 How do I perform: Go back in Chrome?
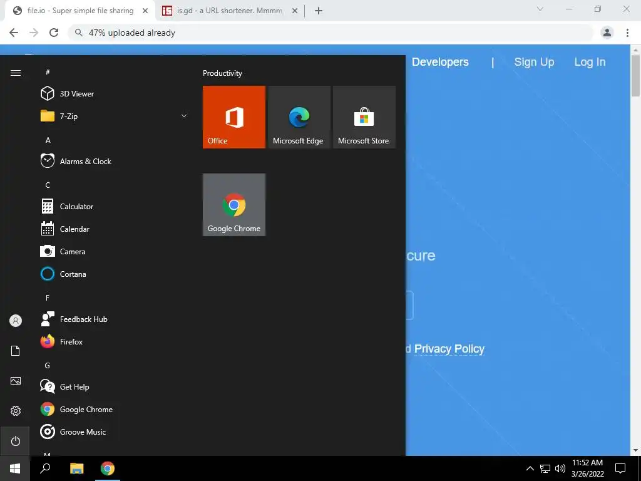tap(14, 33)
